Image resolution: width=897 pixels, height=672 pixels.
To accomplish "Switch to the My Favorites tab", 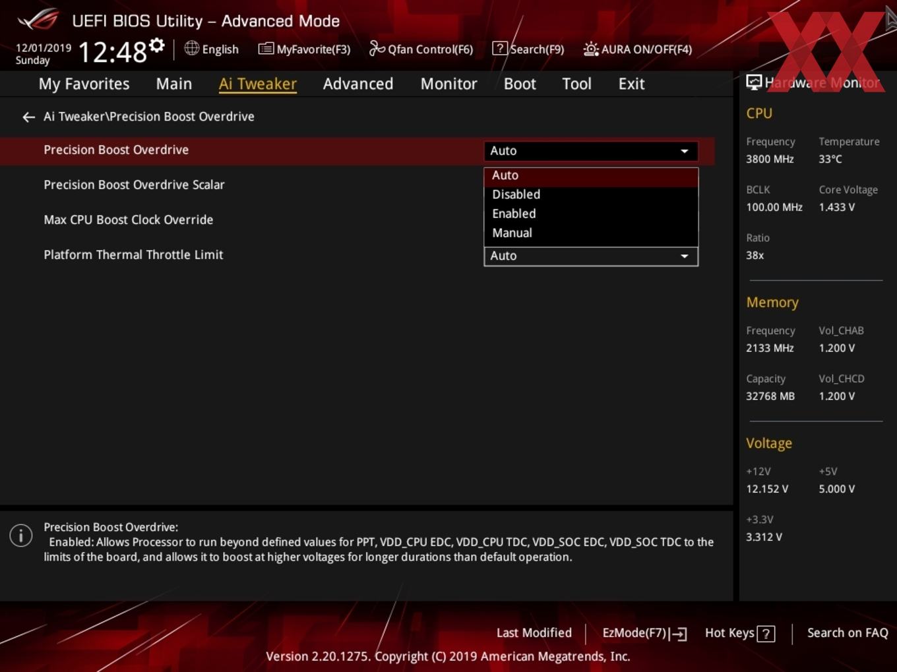I will (84, 84).
